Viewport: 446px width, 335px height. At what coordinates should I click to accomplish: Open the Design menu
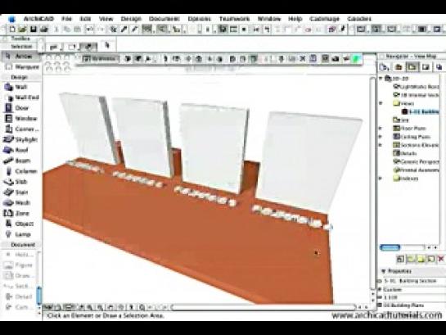tap(131, 19)
